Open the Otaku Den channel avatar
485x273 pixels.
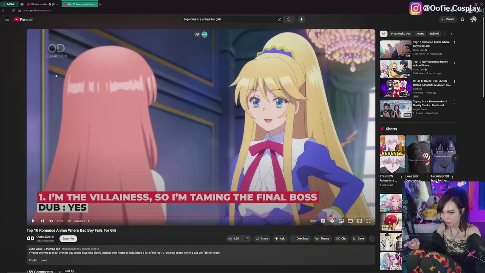(x=30, y=238)
